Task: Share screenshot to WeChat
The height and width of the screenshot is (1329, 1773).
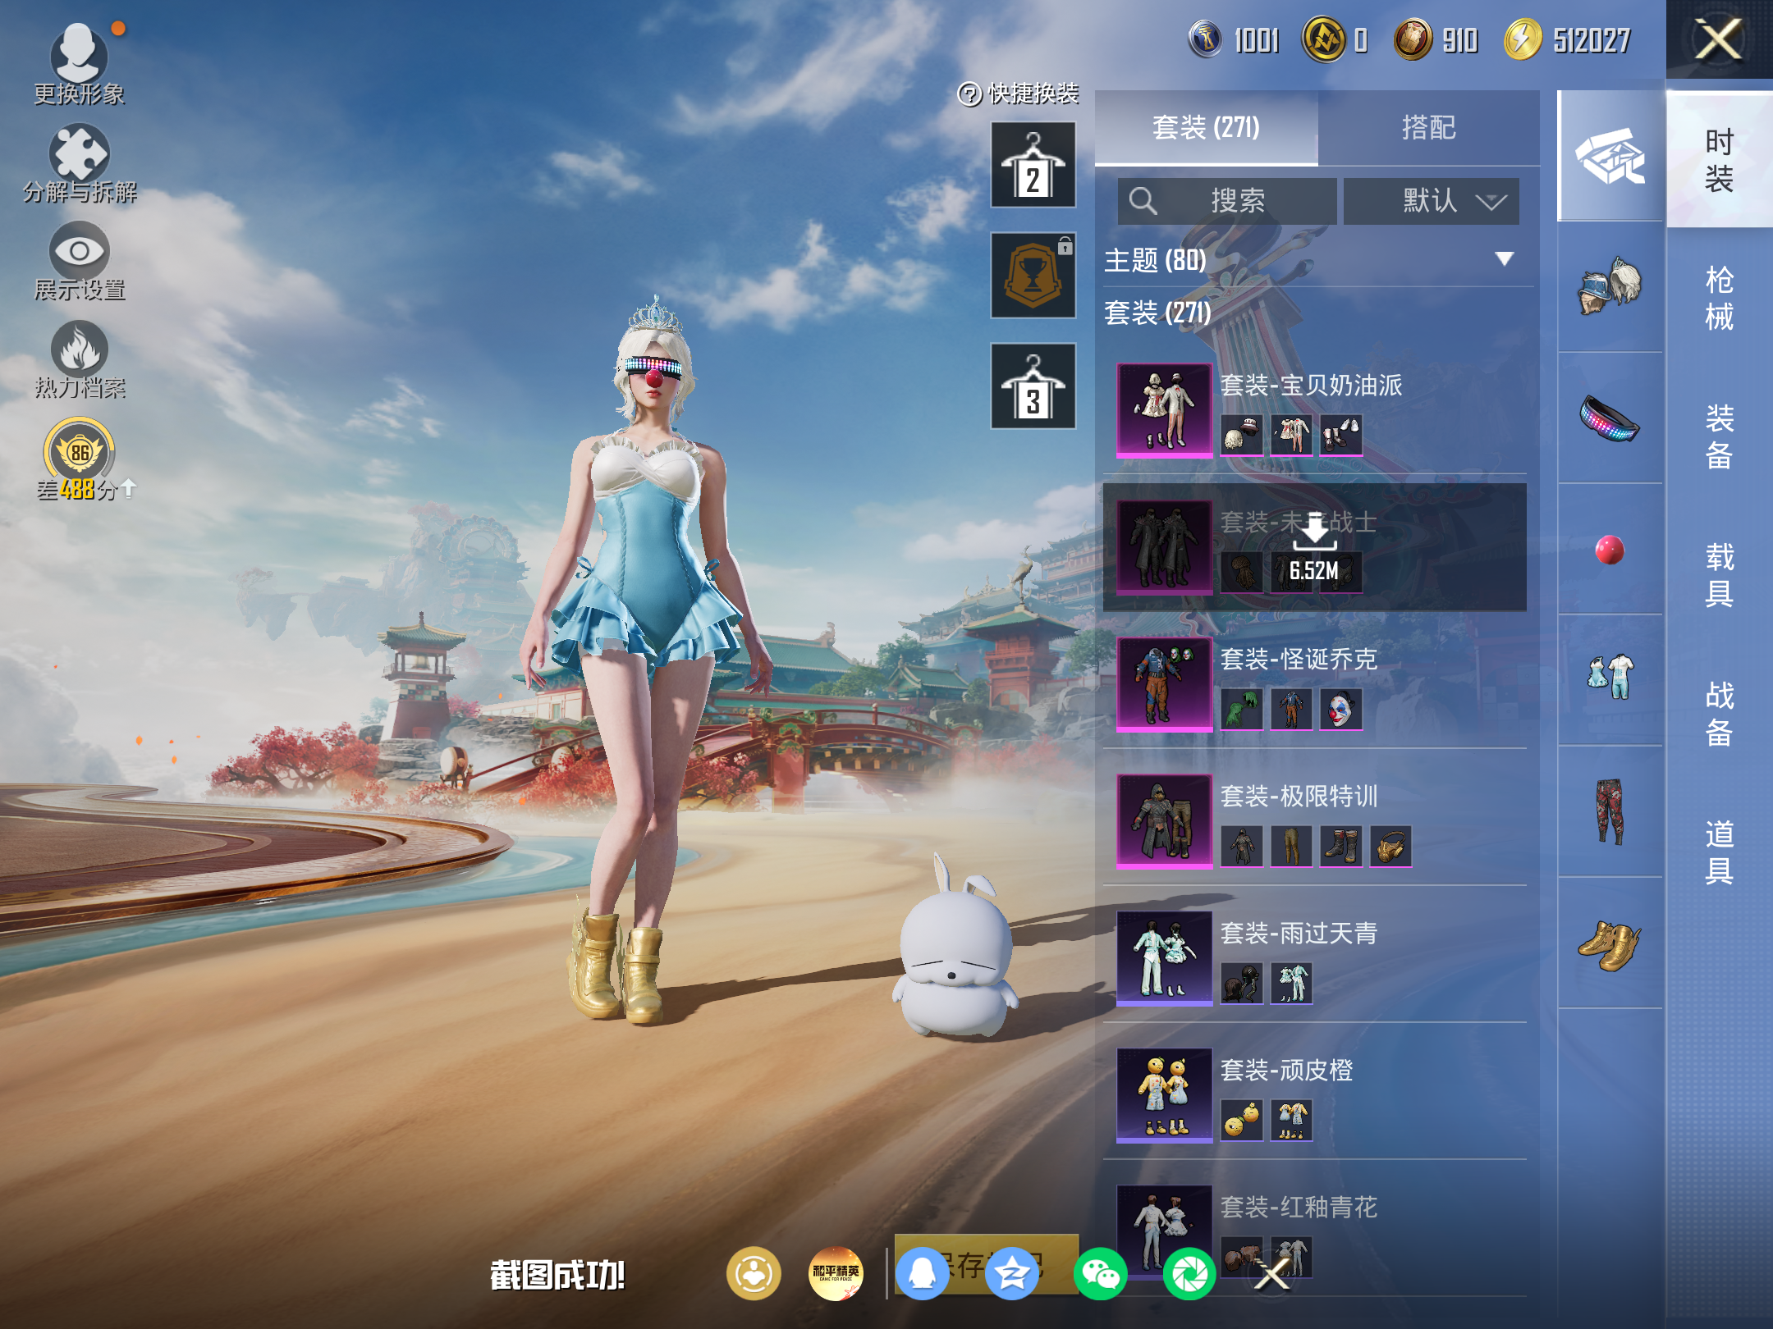Action: point(1100,1274)
